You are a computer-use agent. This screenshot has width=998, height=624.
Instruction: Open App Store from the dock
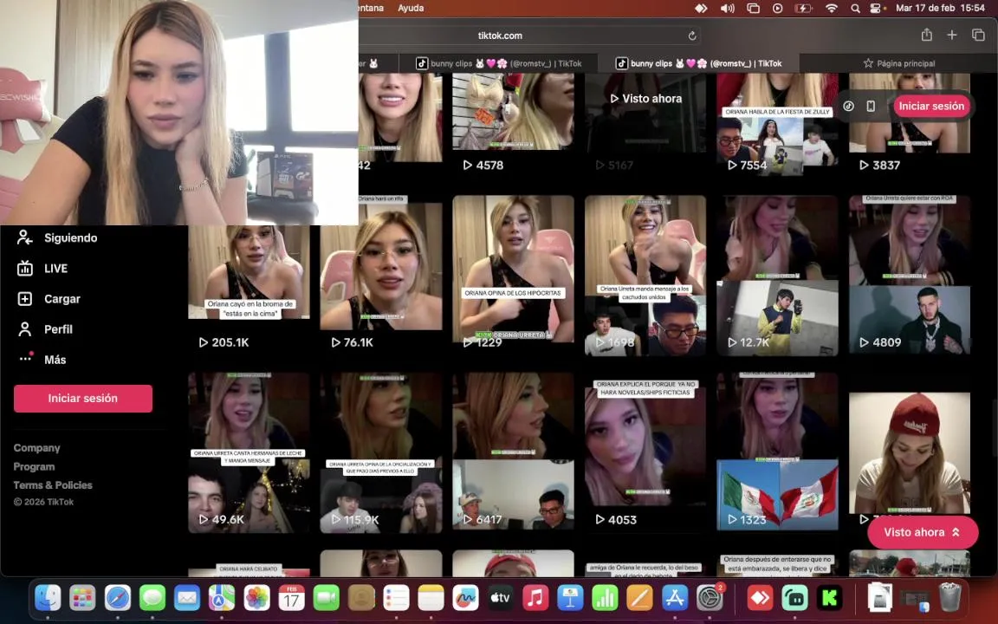[674, 598]
